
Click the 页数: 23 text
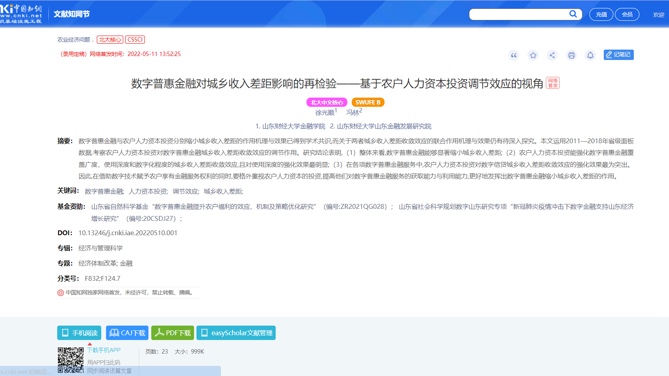coord(156,352)
